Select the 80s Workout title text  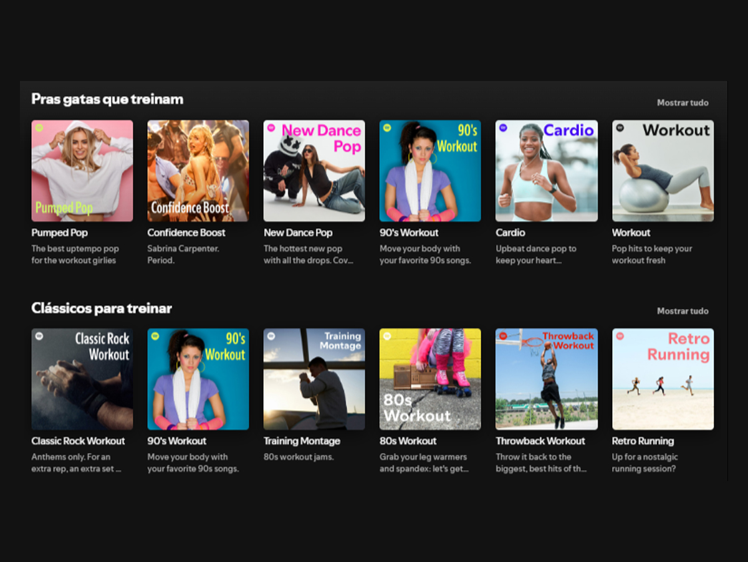click(x=408, y=441)
